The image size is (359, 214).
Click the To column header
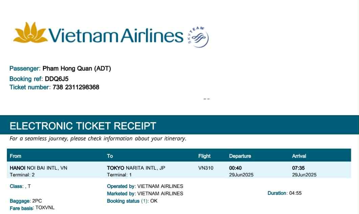pyautogui.click(x=110, y=156)
